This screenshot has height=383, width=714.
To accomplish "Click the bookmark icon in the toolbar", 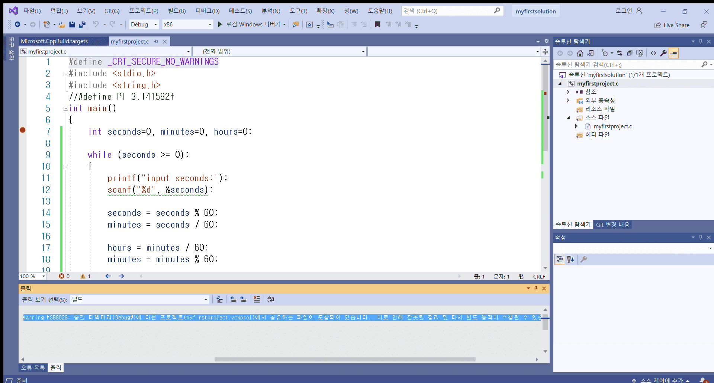I will tap(377, 25).
